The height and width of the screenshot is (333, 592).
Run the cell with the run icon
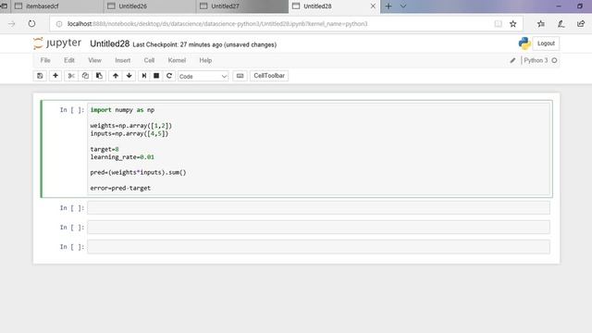(144, 76)
